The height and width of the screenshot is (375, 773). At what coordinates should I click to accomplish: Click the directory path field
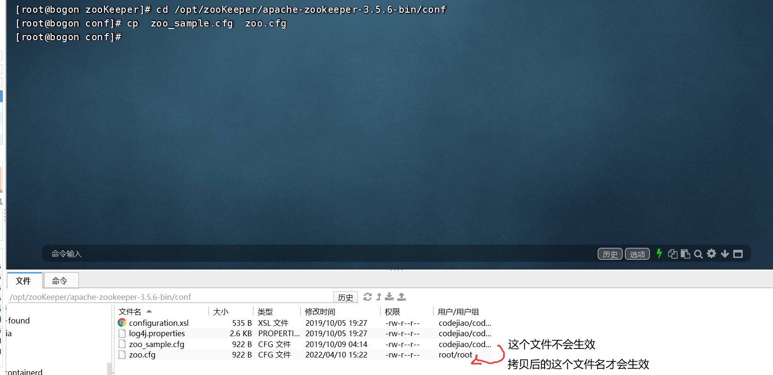pyautogui.click(x=170, y=297)
